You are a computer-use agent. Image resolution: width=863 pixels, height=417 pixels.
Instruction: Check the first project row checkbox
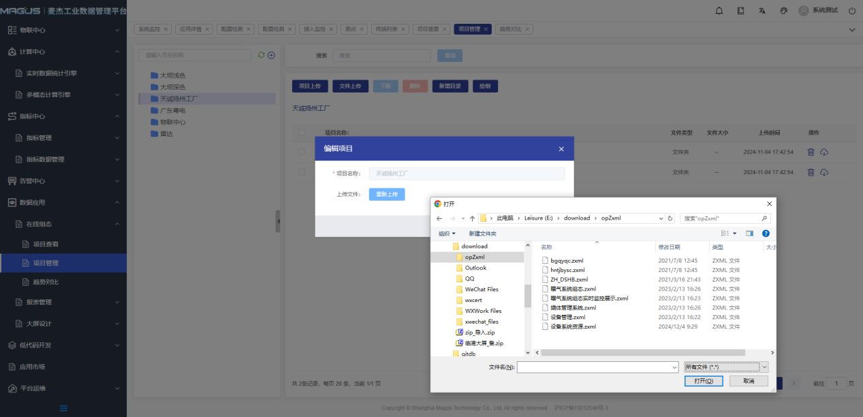click(x=302, y=152)
